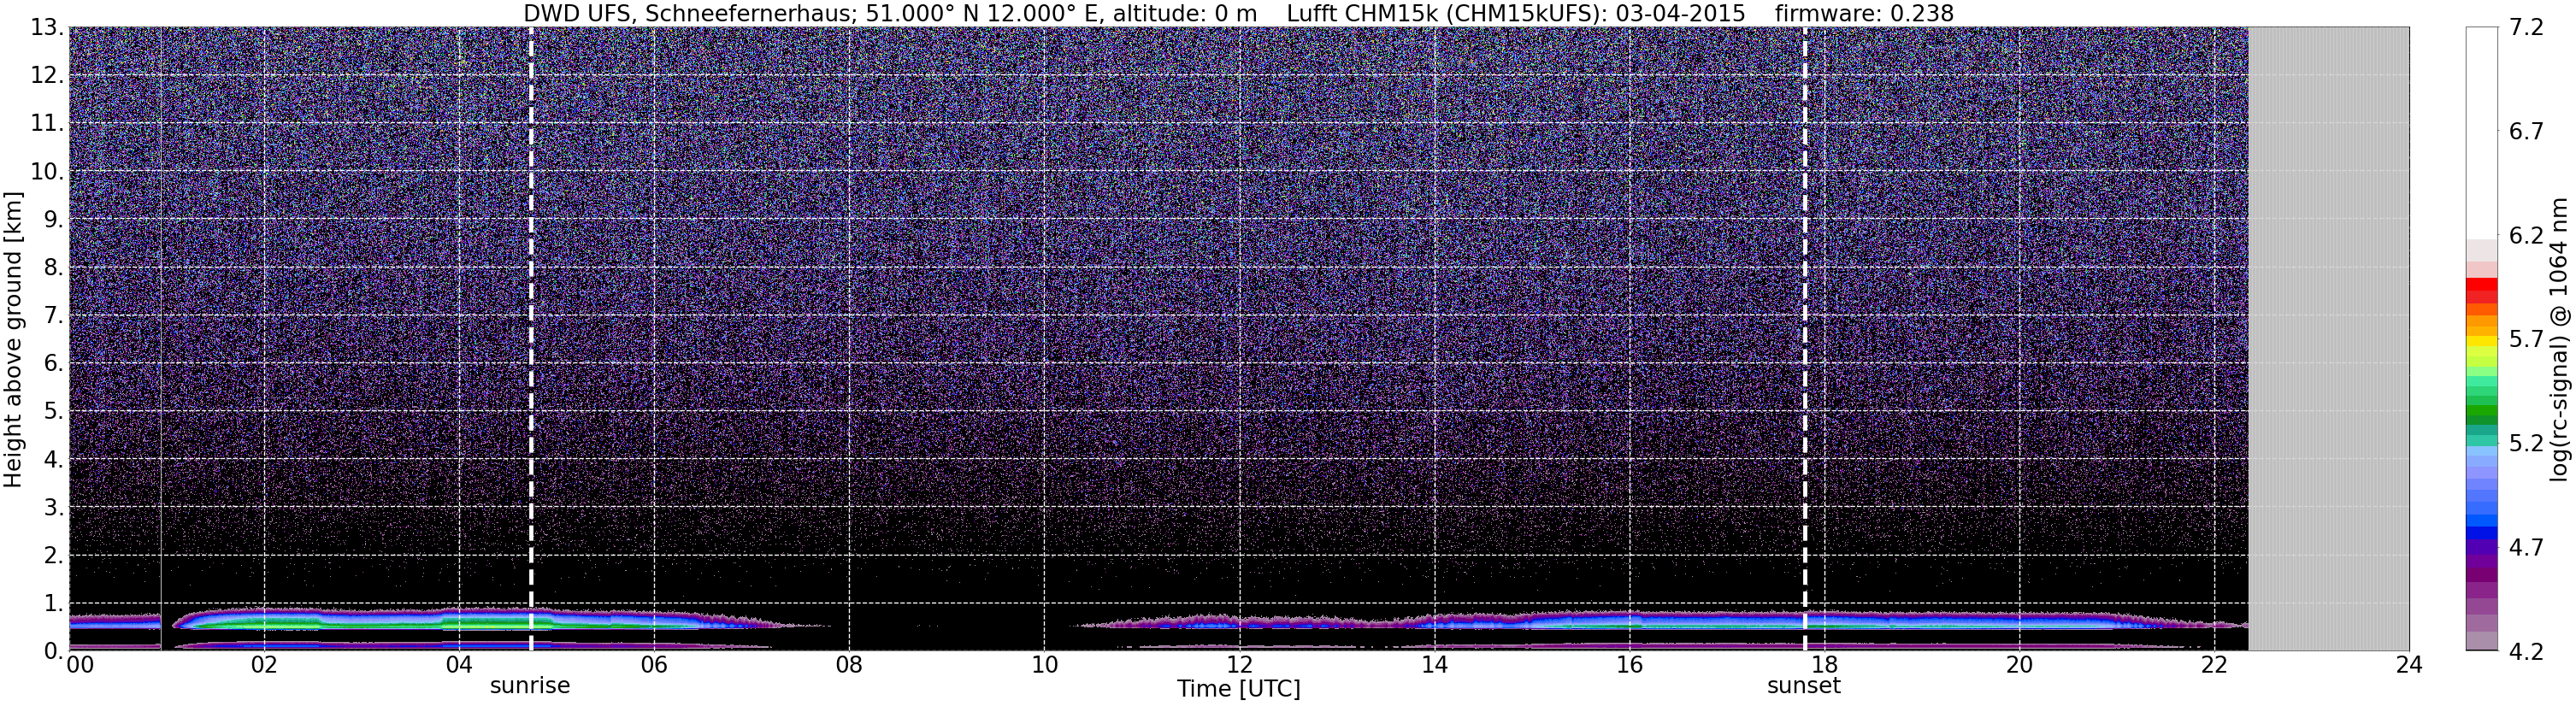This screenshot has width=2576, height=706.
Task: Click the time axis tick label 24
Action: tap(2409, 666)
